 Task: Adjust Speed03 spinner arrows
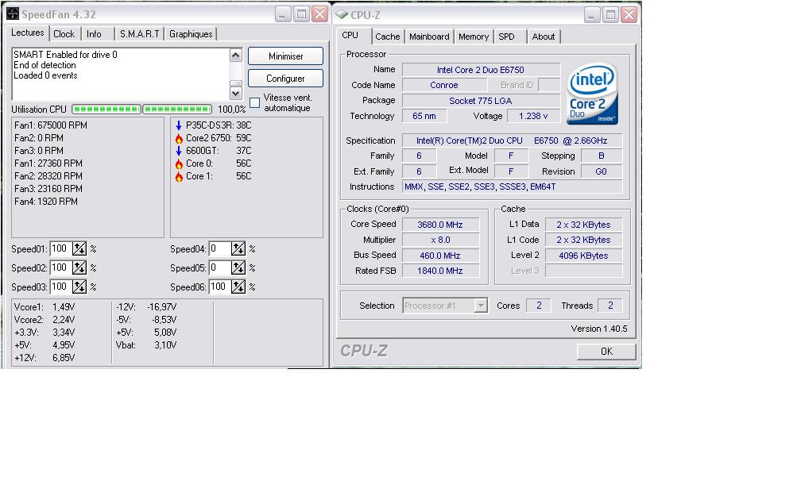pos(79,287)
